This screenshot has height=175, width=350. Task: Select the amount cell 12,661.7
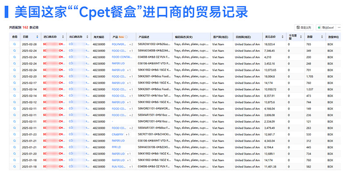point(269,135)
